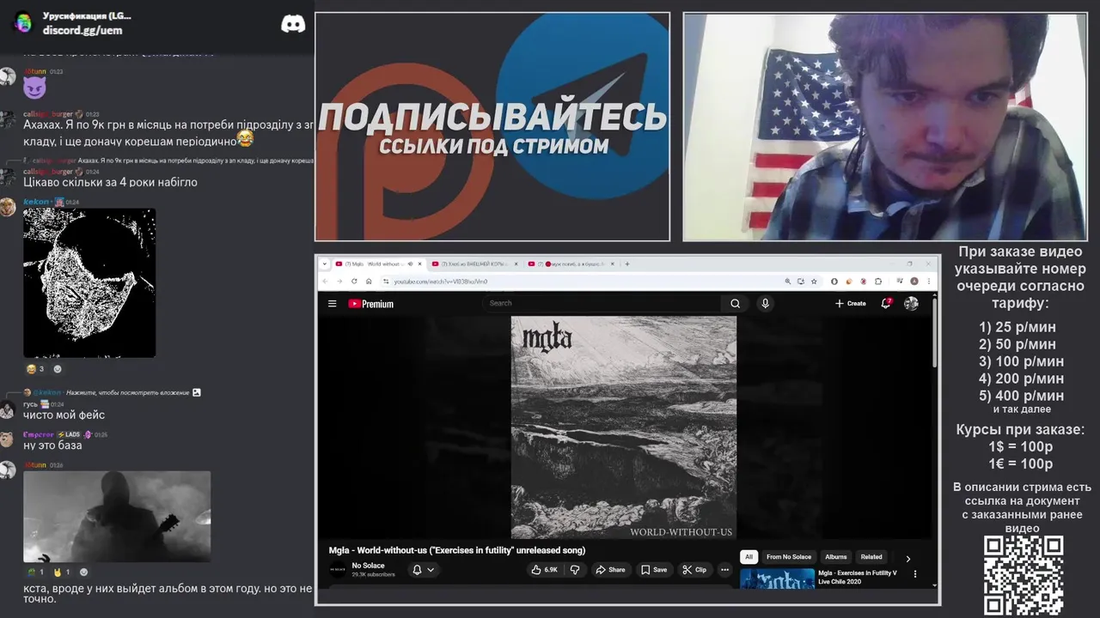Open the Chrome three-dot menu

click(929, 282)
